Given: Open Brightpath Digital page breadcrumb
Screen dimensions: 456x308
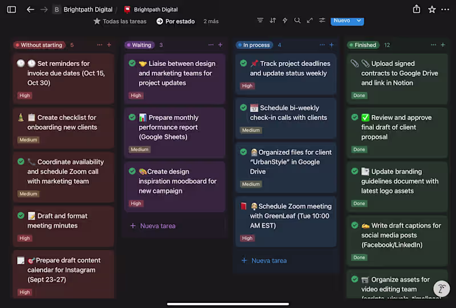Looking at the screenshot, I should (156, 10).
